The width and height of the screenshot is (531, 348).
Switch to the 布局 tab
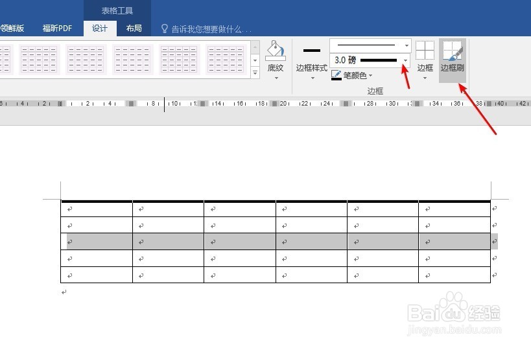(x=134, y=29)
